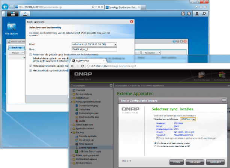
Task: Toggle Metagegevens back-uppen checkbox
Action: pyautogui.click(x=31, y=66)
